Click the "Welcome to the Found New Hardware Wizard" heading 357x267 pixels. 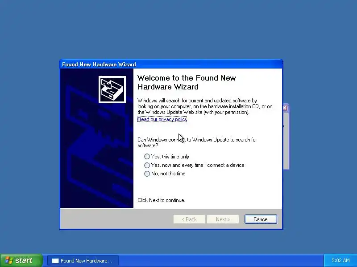coord(187,82)
